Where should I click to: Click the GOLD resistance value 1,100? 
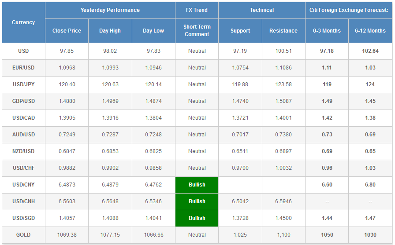pos(283,235)
